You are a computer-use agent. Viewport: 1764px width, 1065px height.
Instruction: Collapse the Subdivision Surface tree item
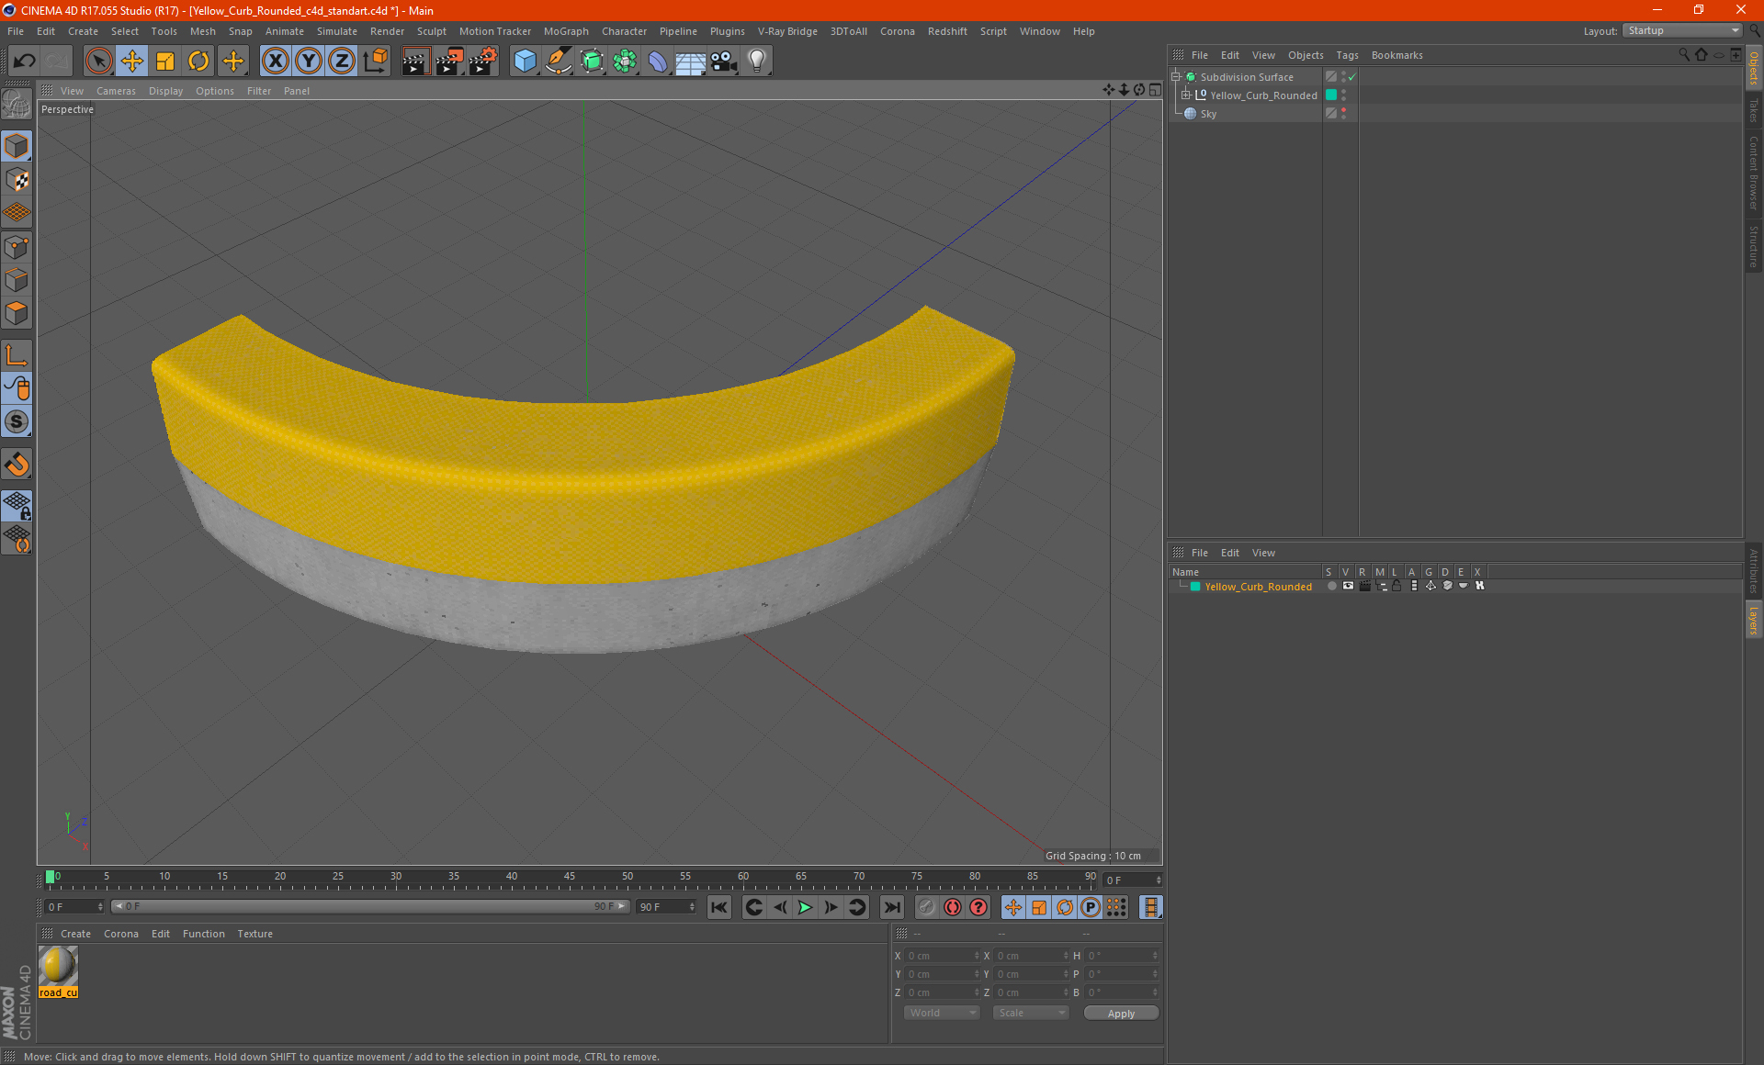[x=1176, y=77]
